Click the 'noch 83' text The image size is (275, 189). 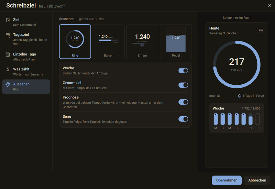pos(215,96)
